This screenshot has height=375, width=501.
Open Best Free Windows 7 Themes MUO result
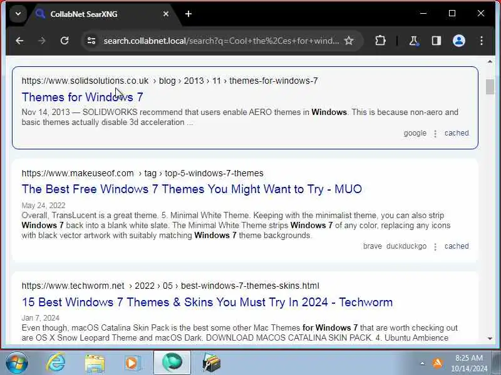[x=192, y=189]
